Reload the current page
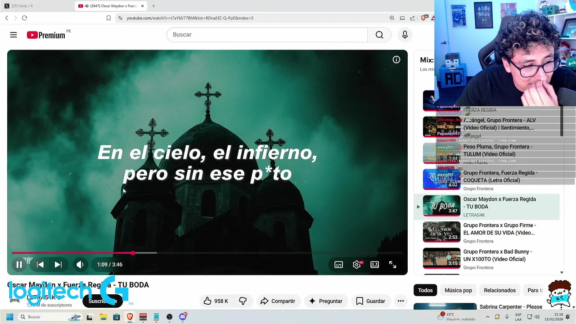Image resolution: width=576 pixels, height=324 pixels. point(24,18)
